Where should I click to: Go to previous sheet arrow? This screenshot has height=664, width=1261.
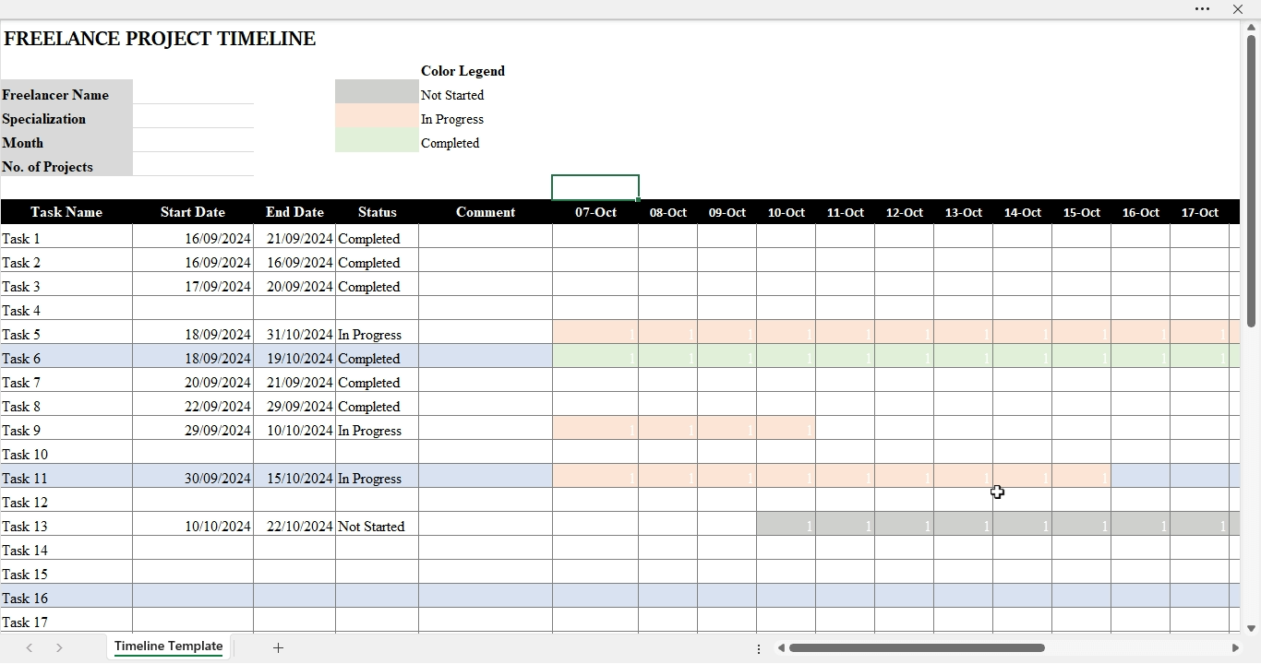[x=30, y=648]
